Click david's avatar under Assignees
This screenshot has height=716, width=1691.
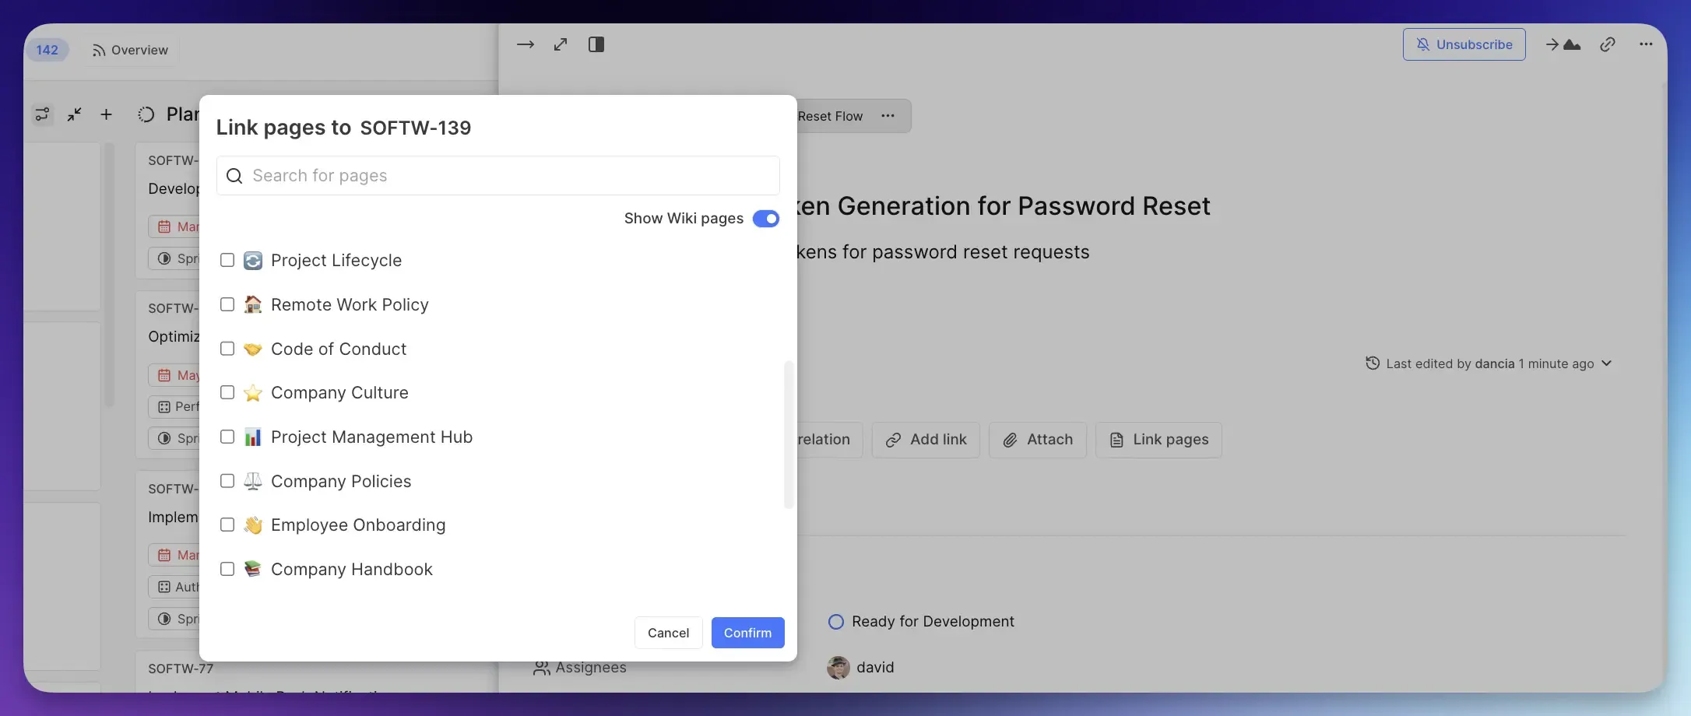coord(837,667)
